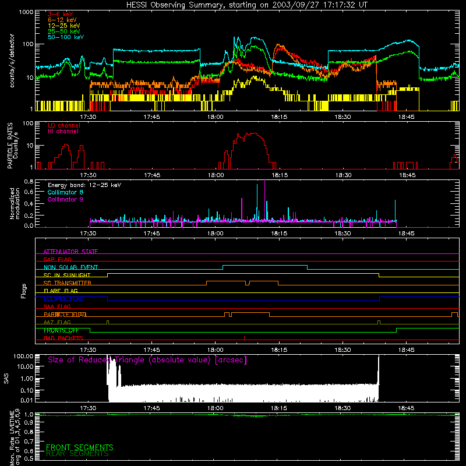
Task: Click the 1000 value on counts axis
Action: click(x=26, y=12)
